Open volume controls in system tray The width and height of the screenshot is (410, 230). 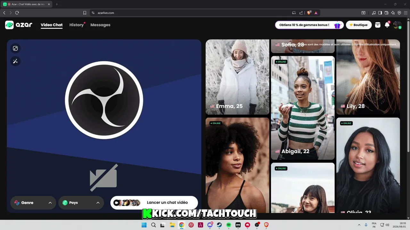click(x=387, y=225)
